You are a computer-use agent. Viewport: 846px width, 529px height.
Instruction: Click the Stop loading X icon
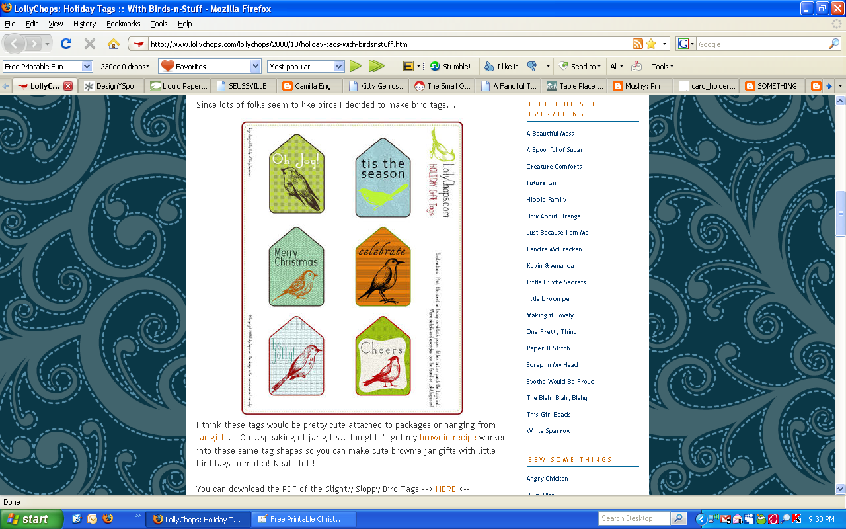click(90, 44)
